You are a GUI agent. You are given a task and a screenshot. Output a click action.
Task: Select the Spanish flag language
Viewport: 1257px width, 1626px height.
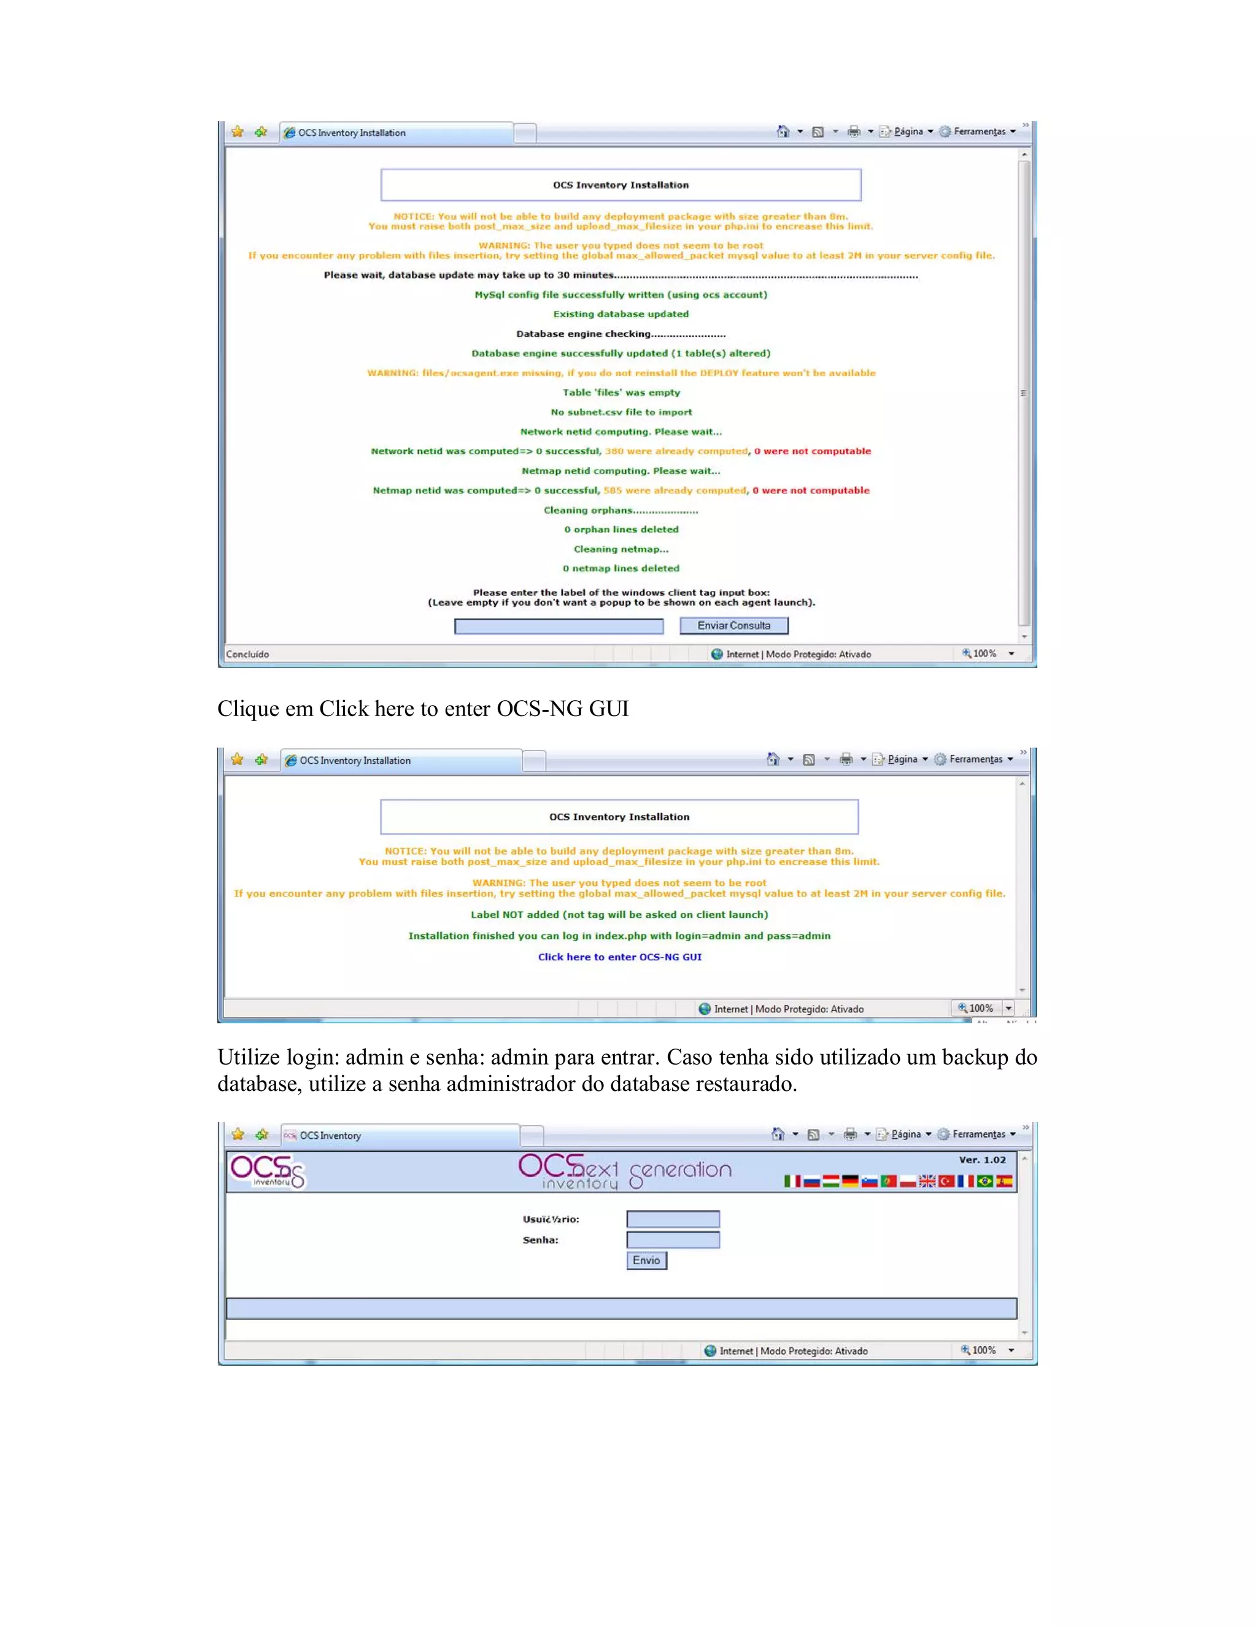1005,1181
